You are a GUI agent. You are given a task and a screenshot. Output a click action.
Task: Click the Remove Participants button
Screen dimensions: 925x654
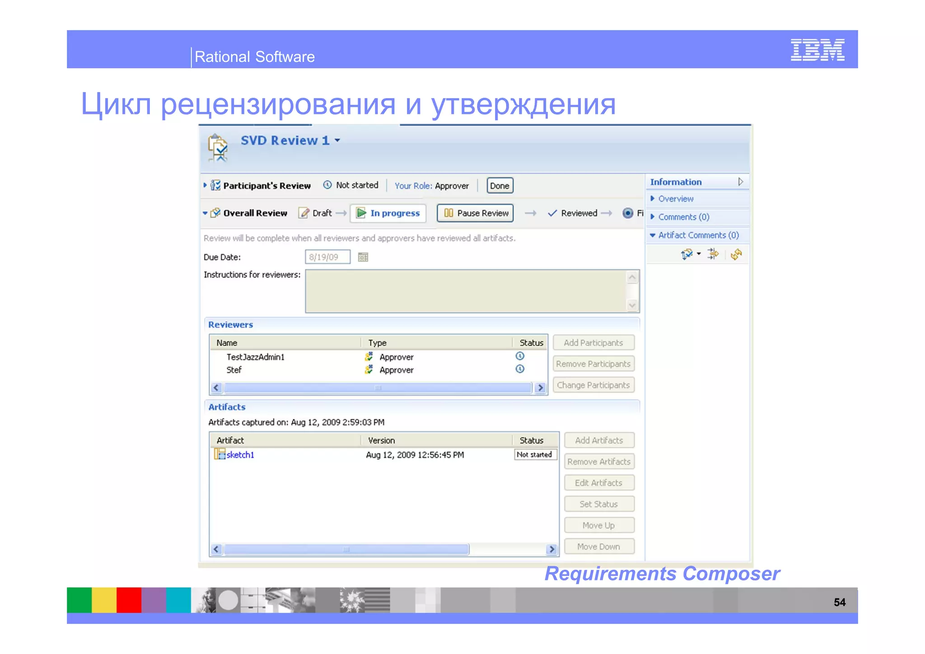[x=593, y=364]
